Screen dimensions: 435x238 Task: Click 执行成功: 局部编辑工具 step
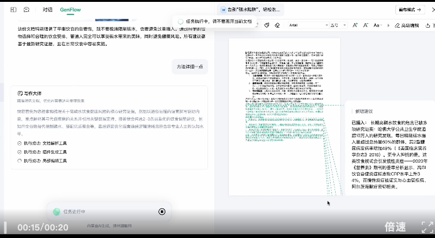coord(42,161)
